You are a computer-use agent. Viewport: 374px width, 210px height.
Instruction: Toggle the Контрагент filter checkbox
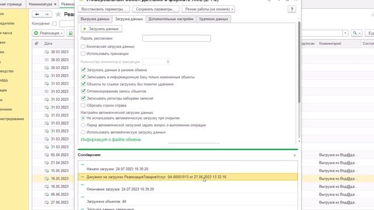[54, 23]
